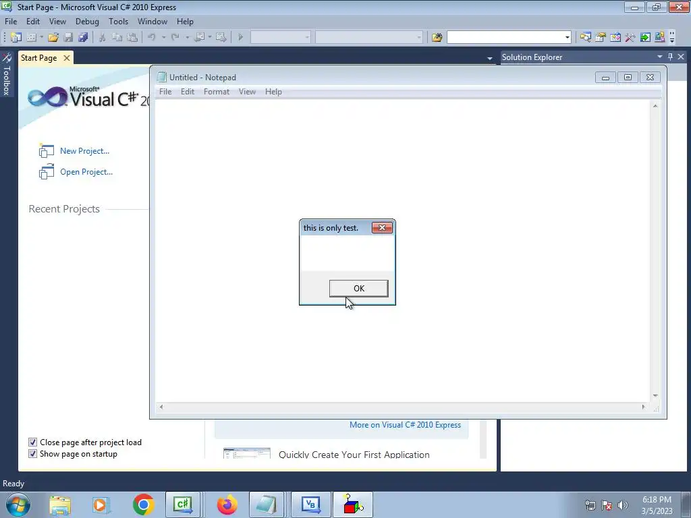Open the Visual C# Tools menu
Screen dimensions: 691x518
click(119, 21)
